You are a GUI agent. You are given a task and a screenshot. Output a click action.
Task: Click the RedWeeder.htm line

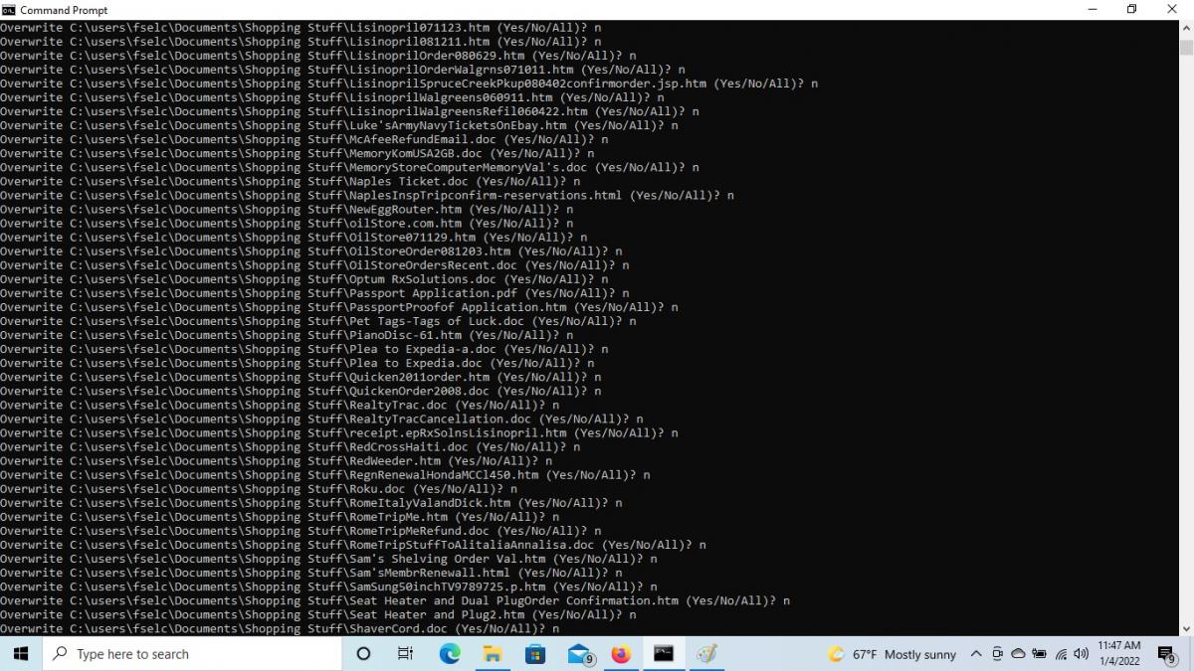click(x=277, y=460)
